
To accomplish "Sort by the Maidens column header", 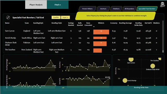I will (x=157, y=23).
